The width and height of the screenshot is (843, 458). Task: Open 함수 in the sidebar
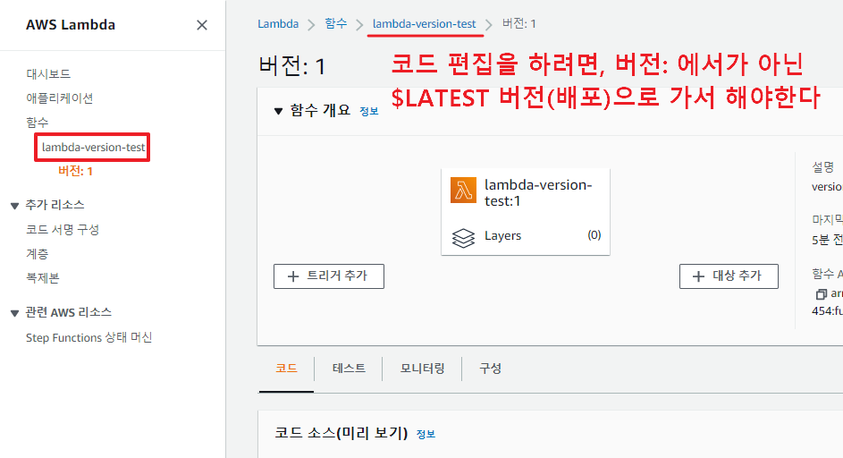37,123
